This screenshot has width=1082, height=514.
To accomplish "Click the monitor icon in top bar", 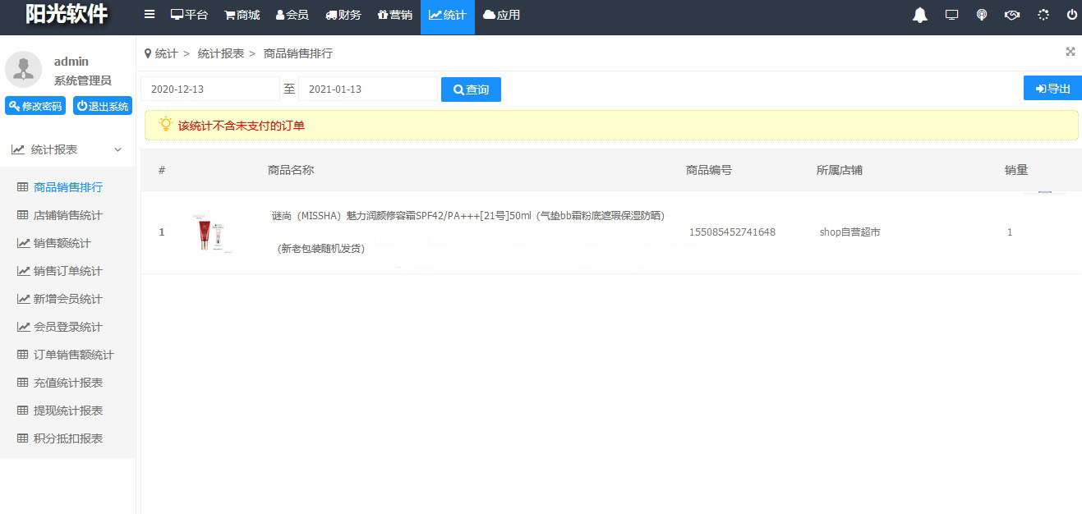I will pyautogui.click(x=952, y=15).
